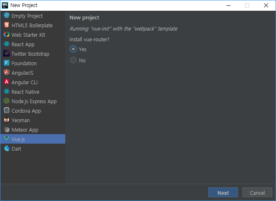This screenshot has width=276, height=201.
Task: Click the HTML5 Boilerplate shield icon
Action: point(7,25)
